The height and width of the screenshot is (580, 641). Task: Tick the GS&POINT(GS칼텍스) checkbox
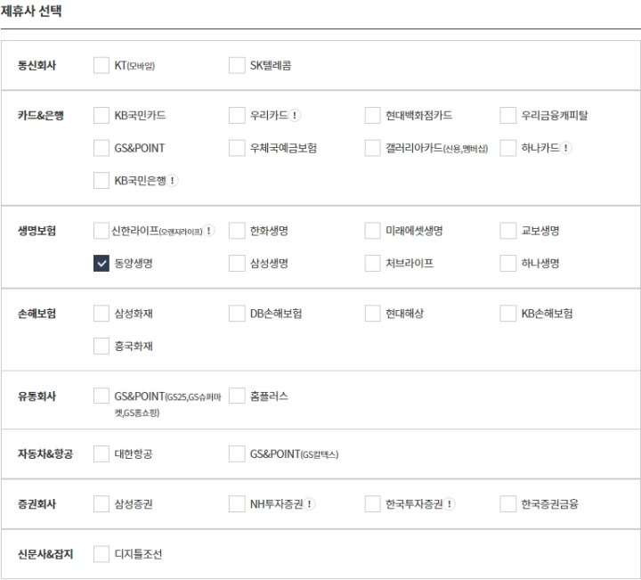pos(237,454)
